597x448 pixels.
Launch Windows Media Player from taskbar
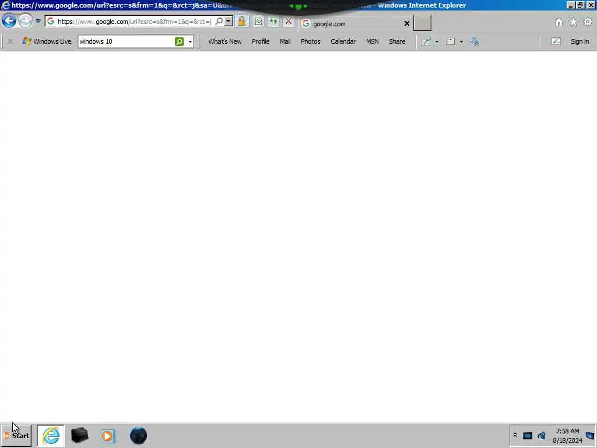tap(108, 435)
